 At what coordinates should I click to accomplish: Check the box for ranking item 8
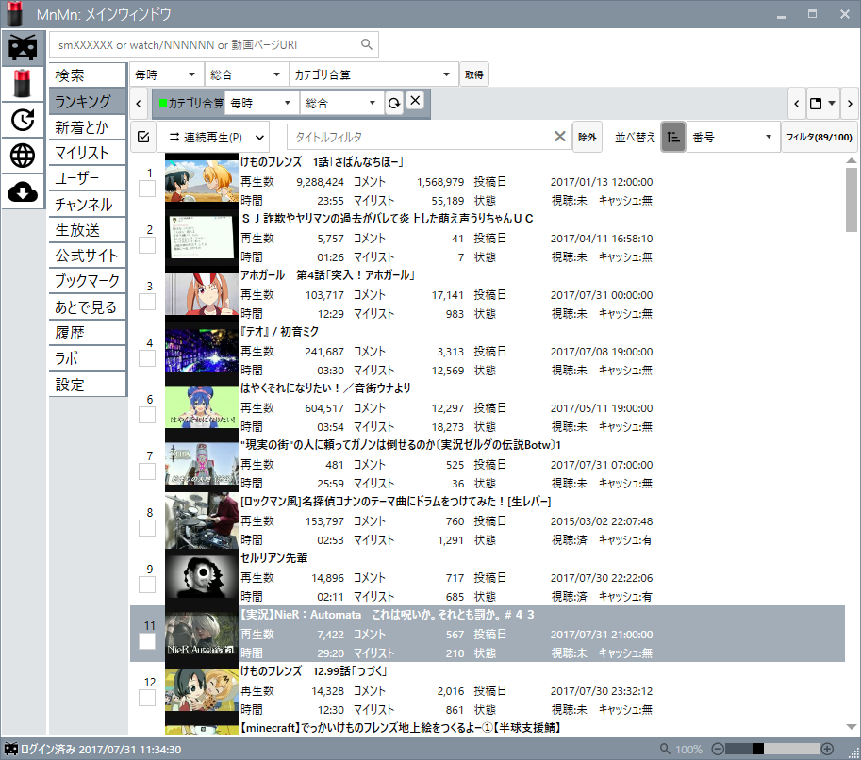[146, 528]
